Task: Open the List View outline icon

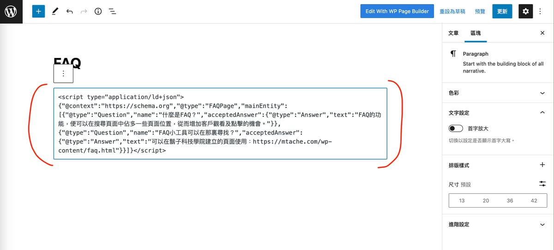Action: coord(112,12)
